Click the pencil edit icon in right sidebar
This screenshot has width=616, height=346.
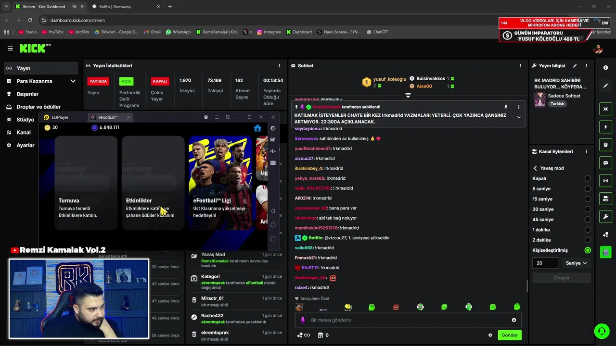pos(605,86)
